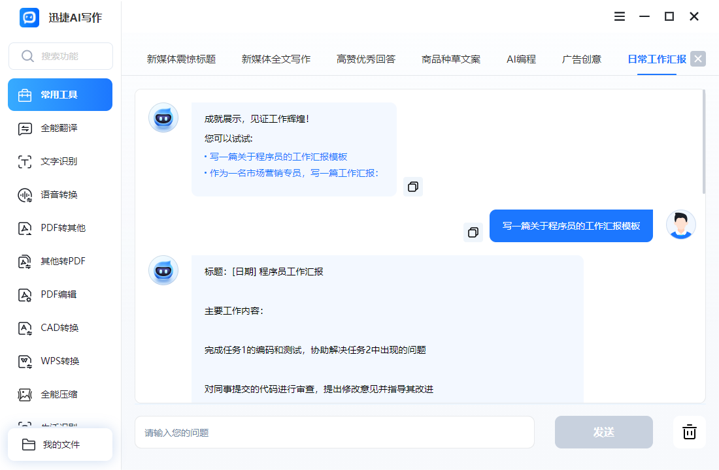This screenshot has width=719, height=470.
Task: Open the hamburger menu in the title bar
Action: pyautogui.click(x=619, y=16)
